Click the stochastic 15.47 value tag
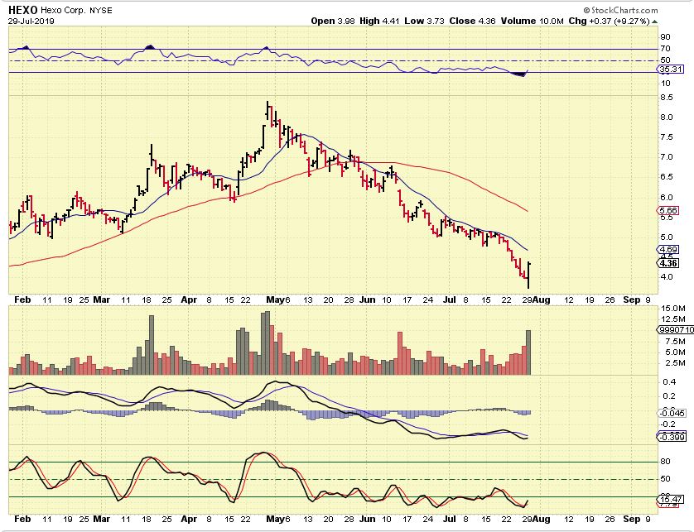 tap(669, 499)
